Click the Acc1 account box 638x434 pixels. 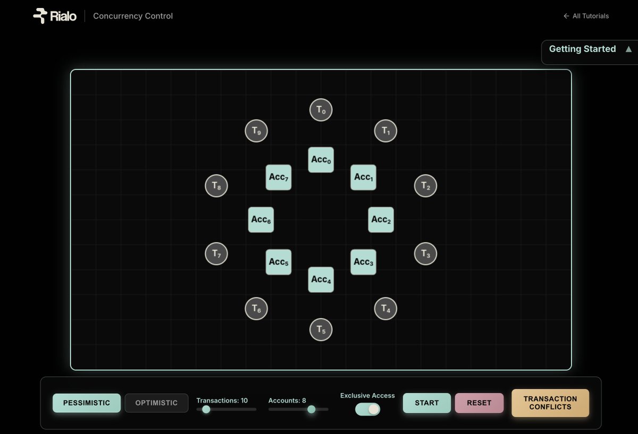[364, 177]
